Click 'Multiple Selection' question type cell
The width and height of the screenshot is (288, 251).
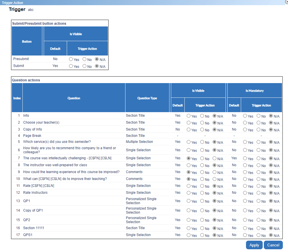point(140,142)
